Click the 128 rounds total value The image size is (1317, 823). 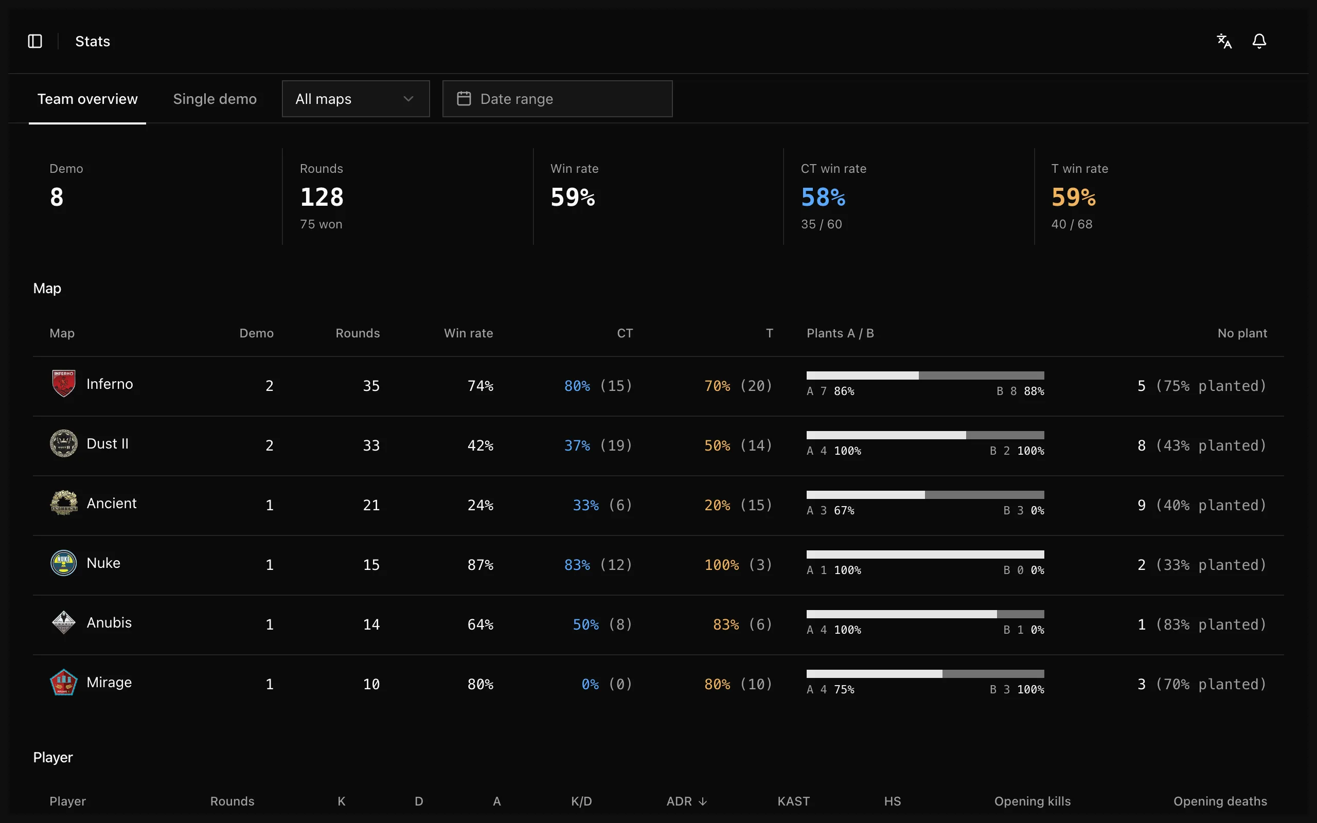coord(322,197)
